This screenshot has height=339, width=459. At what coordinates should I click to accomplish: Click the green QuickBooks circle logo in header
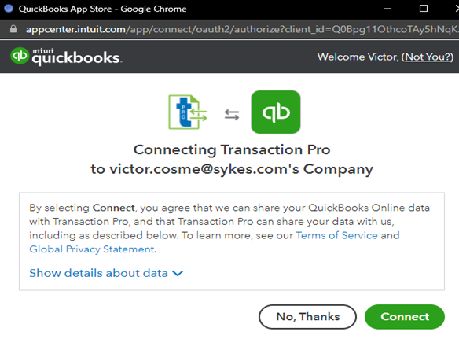(20, 56)
